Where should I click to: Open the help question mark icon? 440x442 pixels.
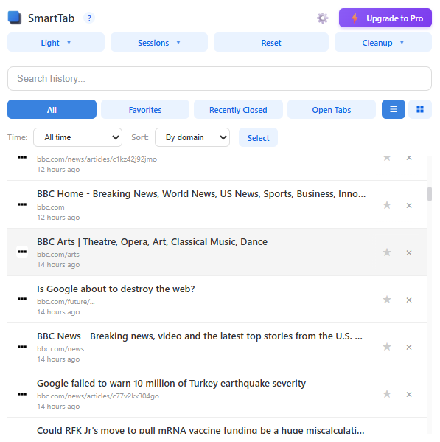pos(89,18)
